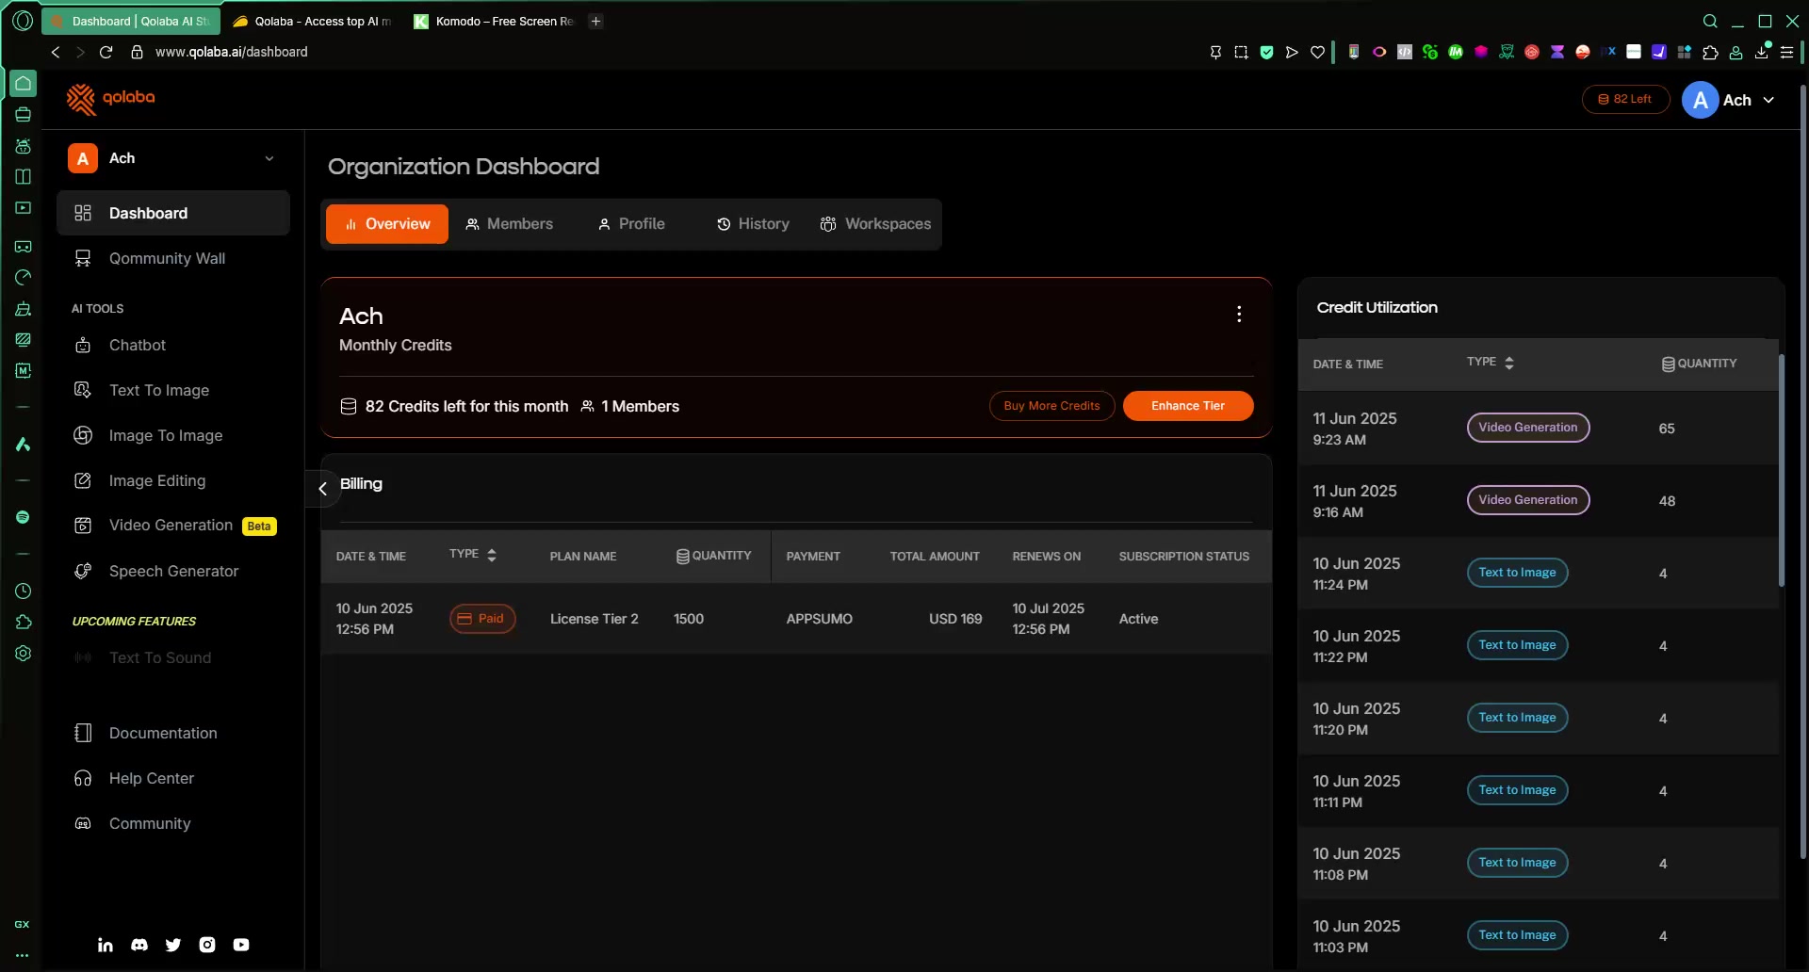Expand the Ach workspace selector in sidebar

pos(269,158)
